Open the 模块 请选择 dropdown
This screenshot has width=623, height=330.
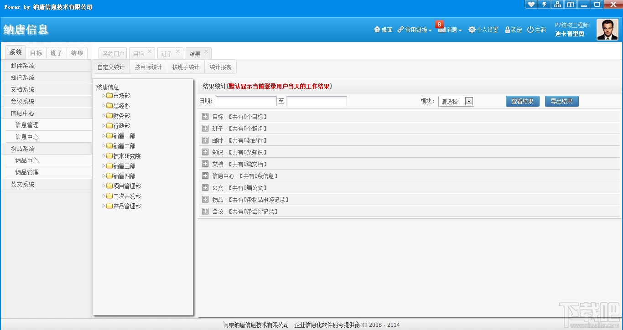[456, 101]
